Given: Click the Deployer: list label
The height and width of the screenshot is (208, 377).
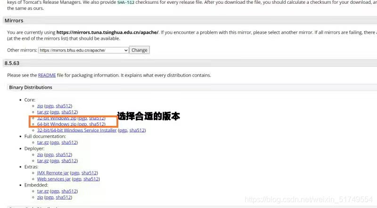Looking at the screenshot, I should (x=34, y=148).
